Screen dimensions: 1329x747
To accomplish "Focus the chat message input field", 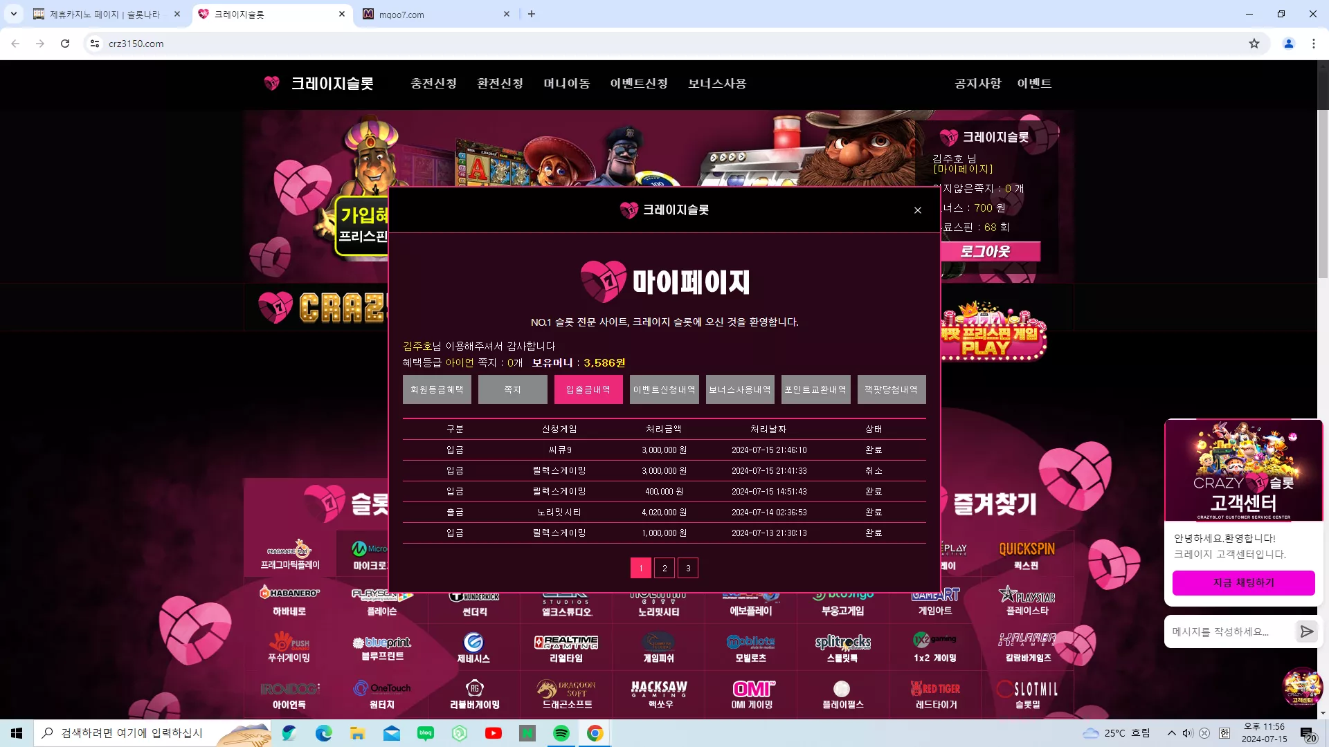I will tap(1229, 631).
